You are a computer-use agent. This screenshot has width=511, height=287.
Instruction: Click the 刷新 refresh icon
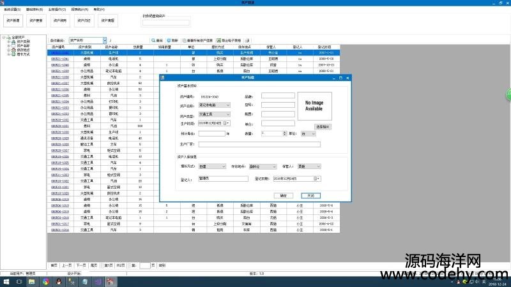click(169, 40)
